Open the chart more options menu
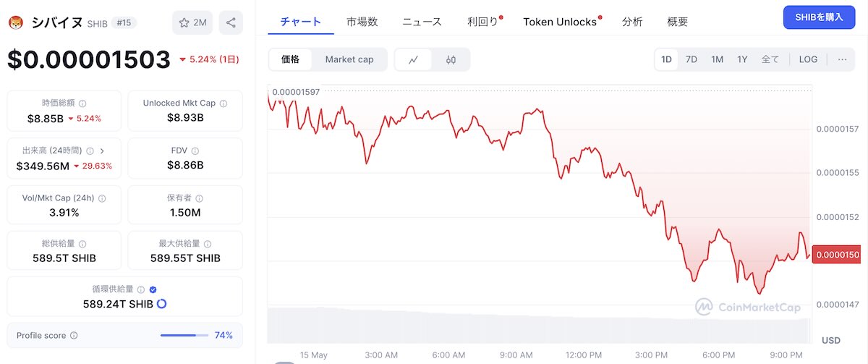 tap(842, 59)
